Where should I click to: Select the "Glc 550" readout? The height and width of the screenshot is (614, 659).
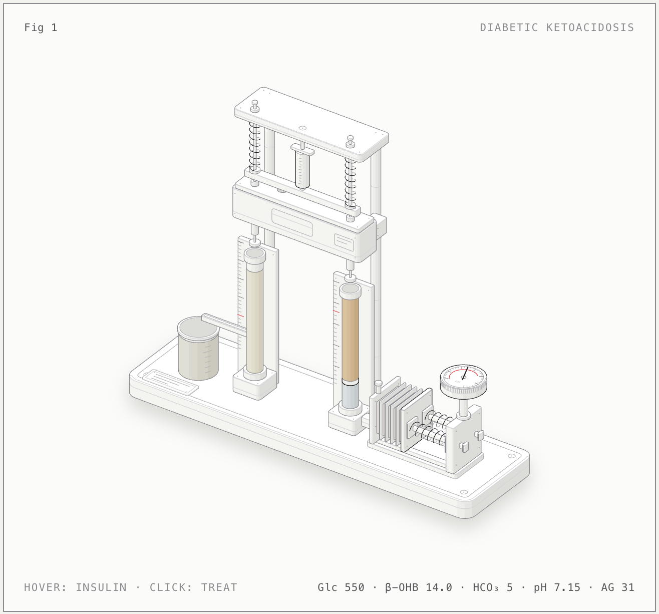(341, 587)
